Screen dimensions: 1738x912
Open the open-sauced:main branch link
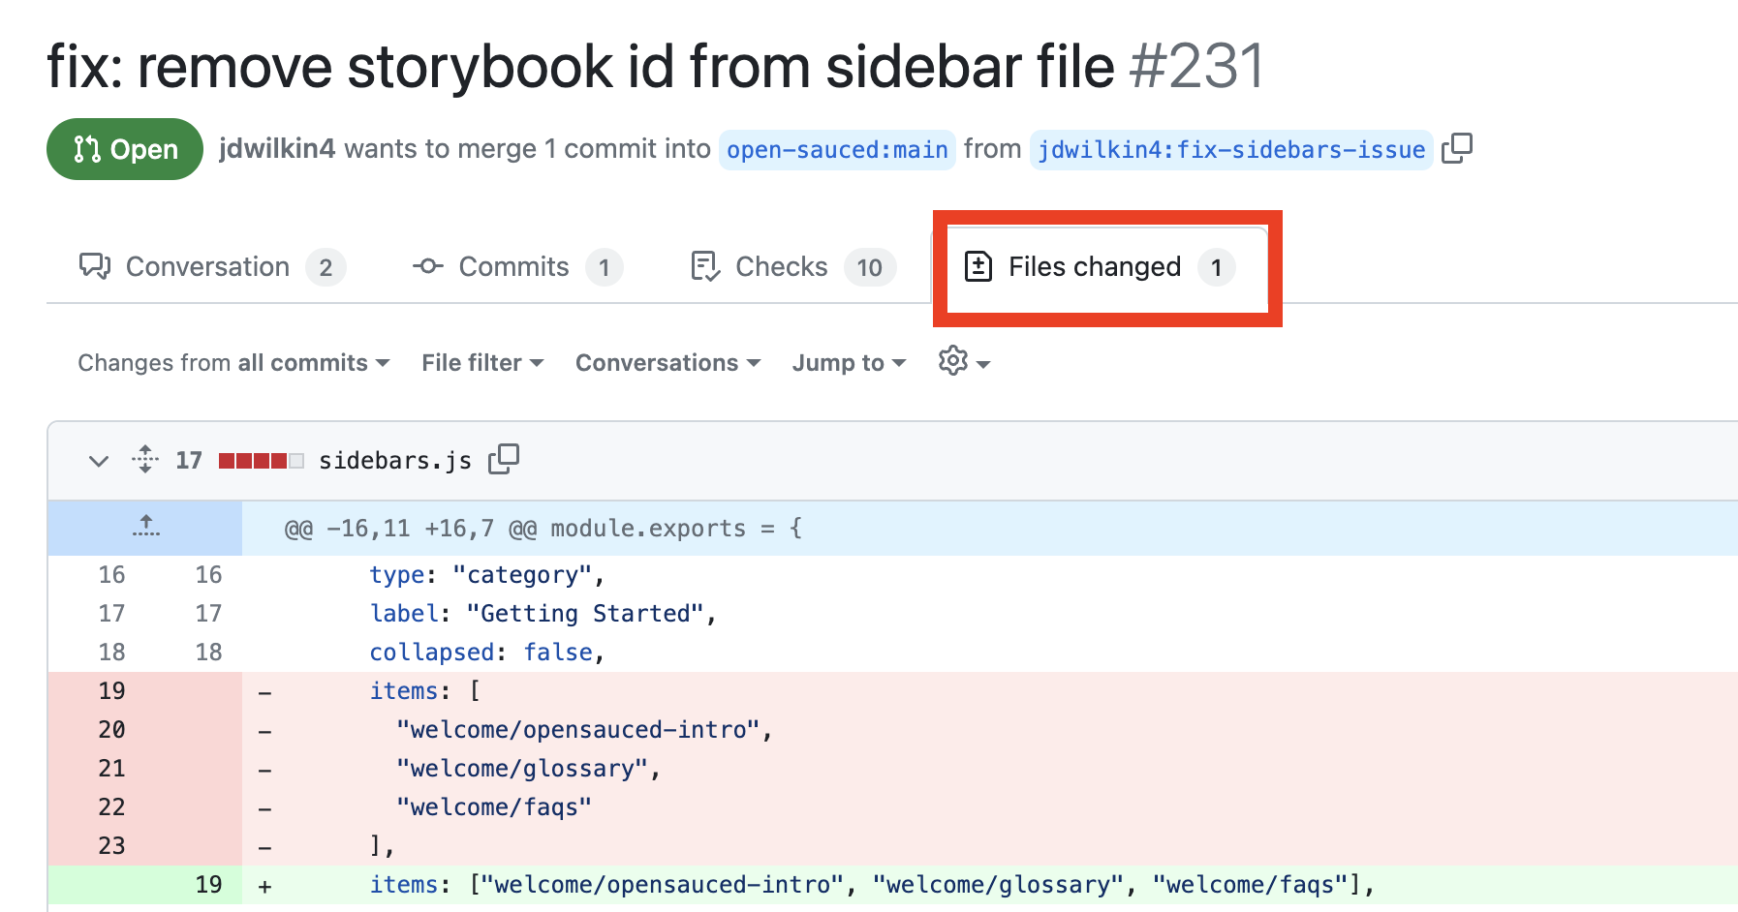click(836, 149)
